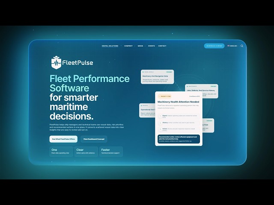This screenshot has width=274, height=205.
Task: Open the Company menu
Action: point(128,46)
